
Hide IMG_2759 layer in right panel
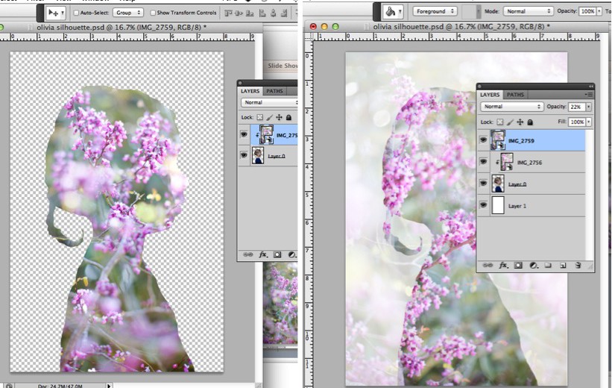click(483, 140)
